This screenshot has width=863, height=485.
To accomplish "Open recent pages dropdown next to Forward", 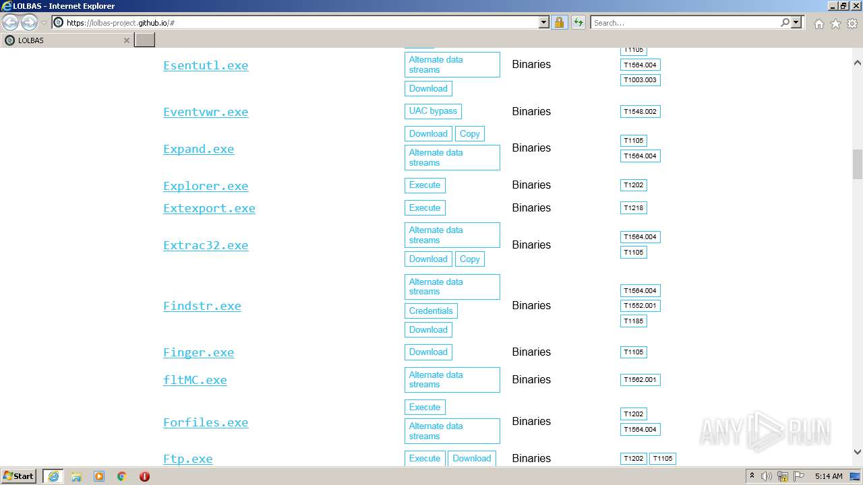I will [44, 23].
